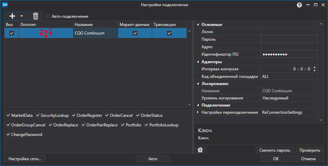Click property grid scroll down arrow

[321, 120]
